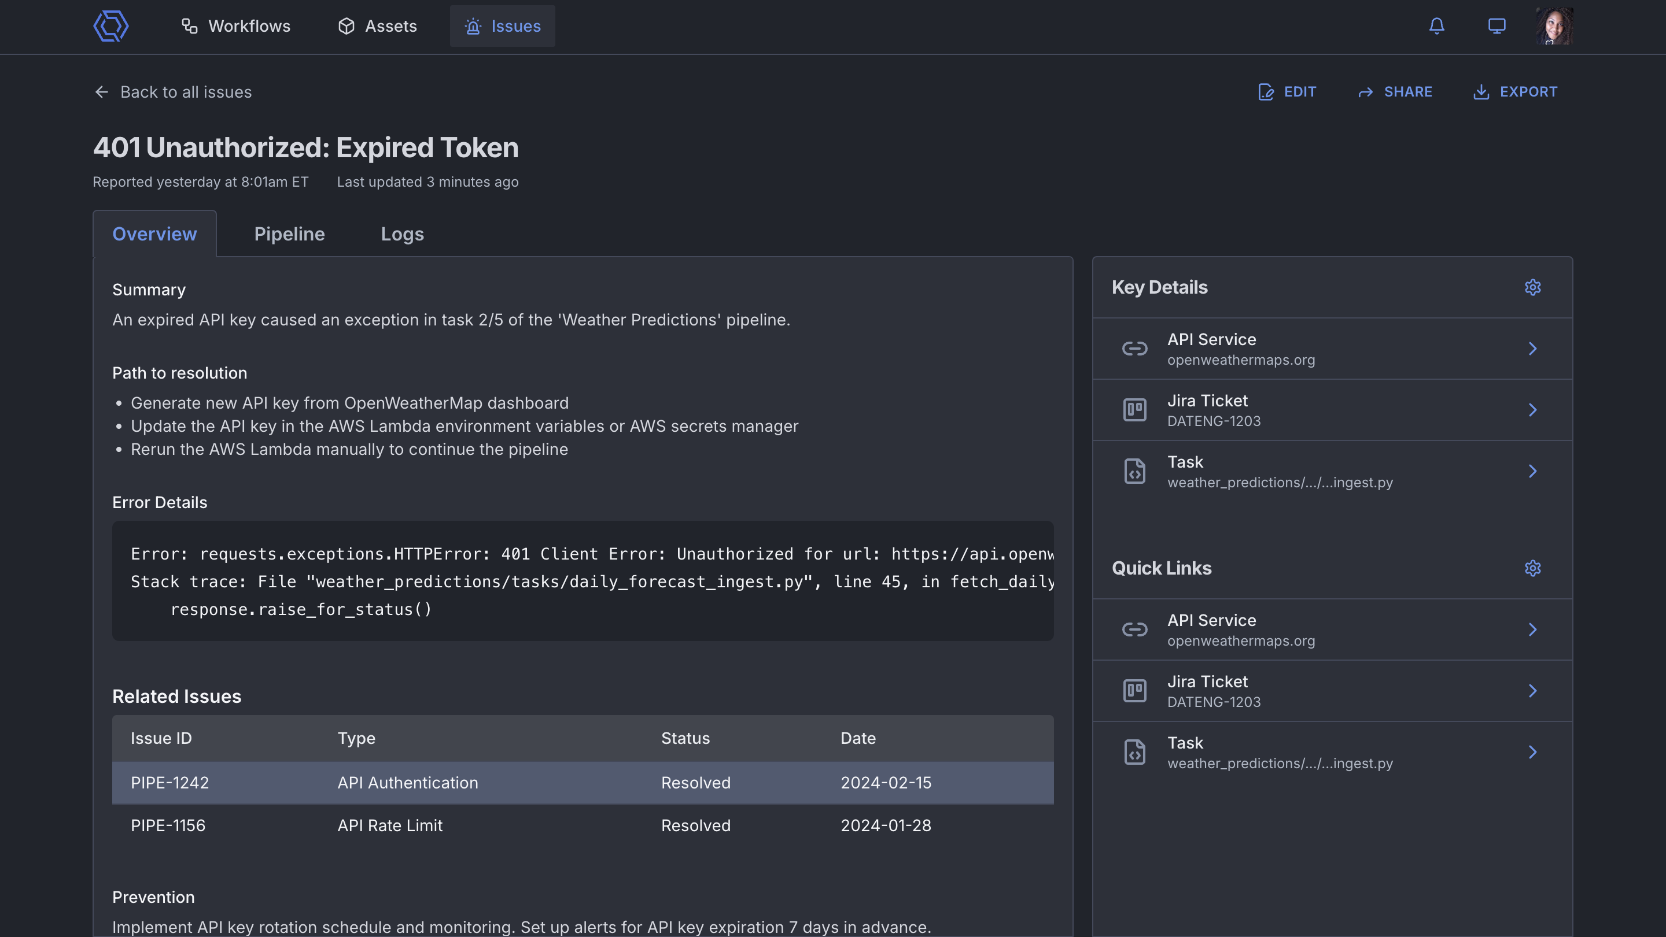1666x937 pixels.
Task: Expand the Task weather_predictions entry
Action: [1534, 471]
